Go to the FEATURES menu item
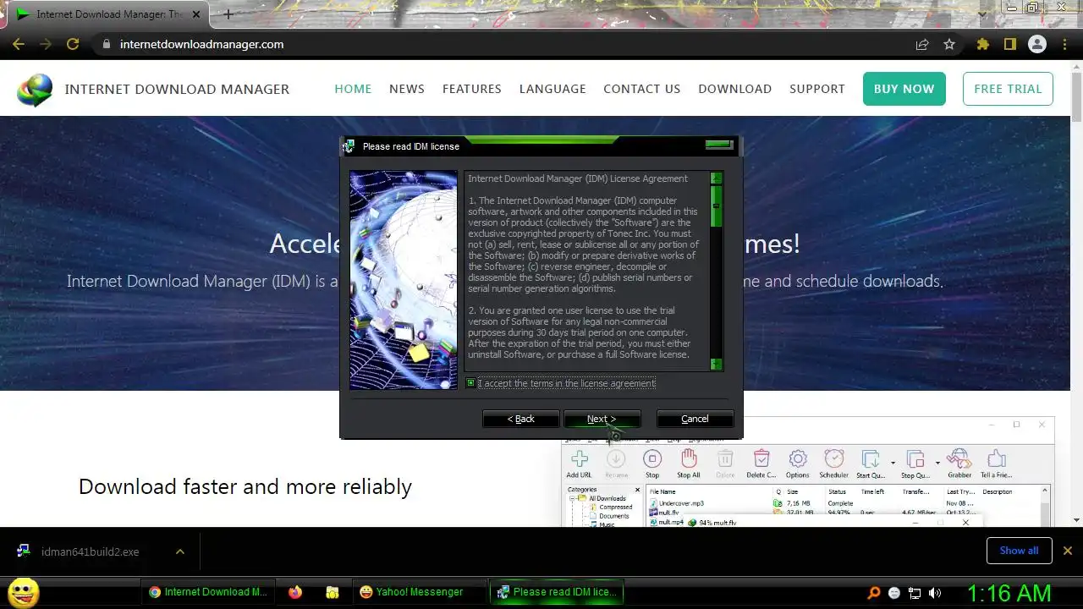 coord(472,89)
